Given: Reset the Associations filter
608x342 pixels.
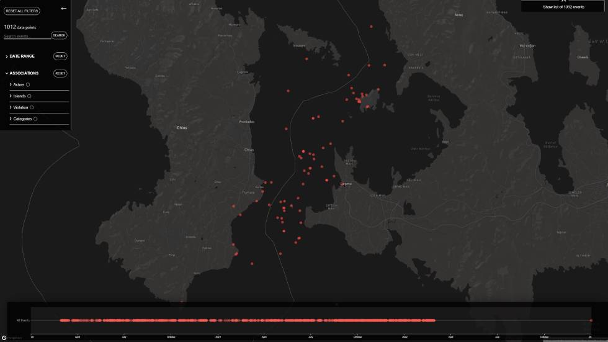Looking at the screenshot, I should click(x=60, y=73).
